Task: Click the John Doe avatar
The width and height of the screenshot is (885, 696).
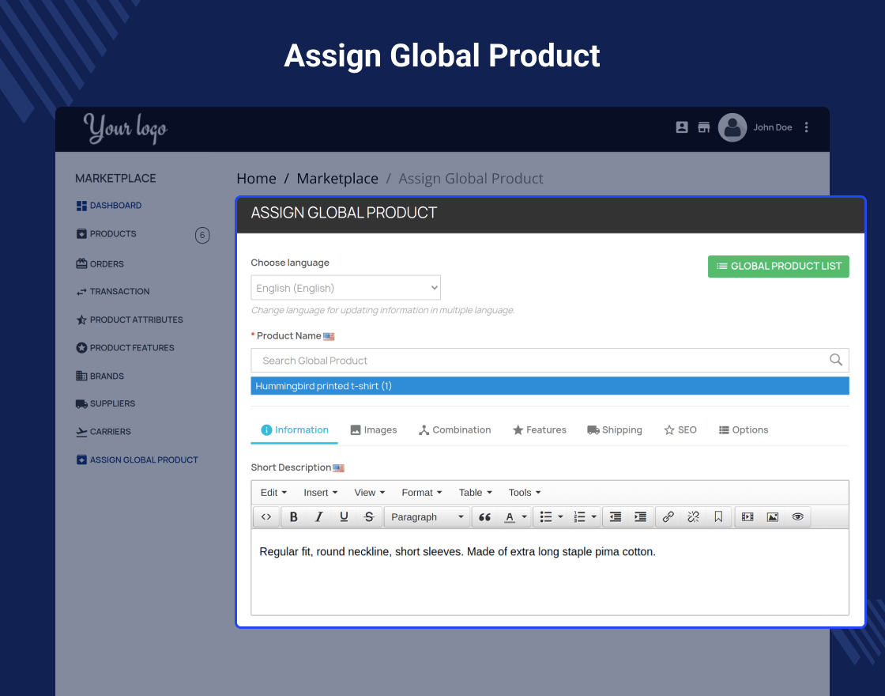Action: click(x=732, y=127)
